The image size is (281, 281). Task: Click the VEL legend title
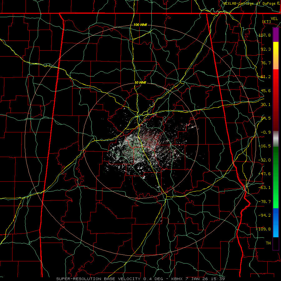tap(274, 19)
